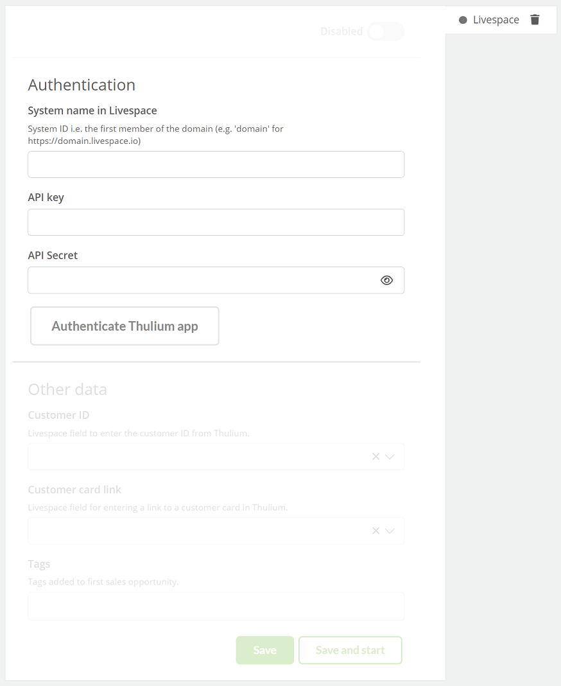
Task: Click the System ID domain hint text
Action: [x=156, y=135]
